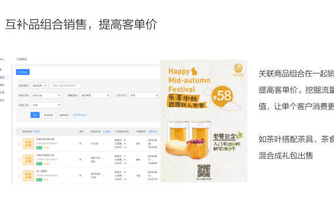Open the rightmost dropdown in second filter row
Image resolution: width=334 pixels, height=211 pixels.
(x=144, y=96)
